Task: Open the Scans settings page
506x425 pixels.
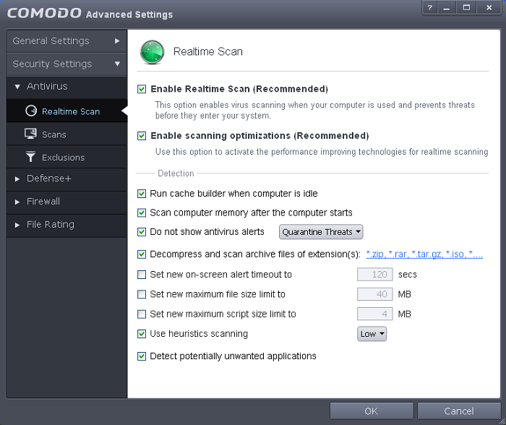Action: point(67,134)
